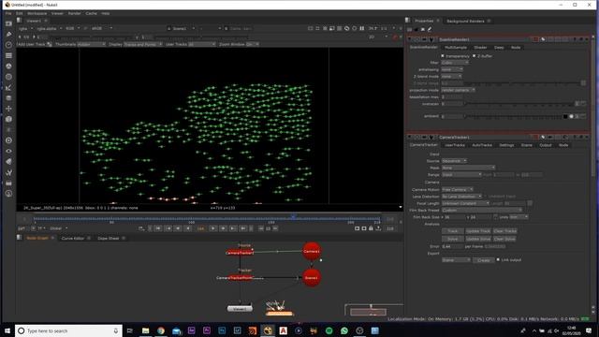Open the Merge nodes toolbar menu
This screenshot has width=599, height=337.
point(8,97)
